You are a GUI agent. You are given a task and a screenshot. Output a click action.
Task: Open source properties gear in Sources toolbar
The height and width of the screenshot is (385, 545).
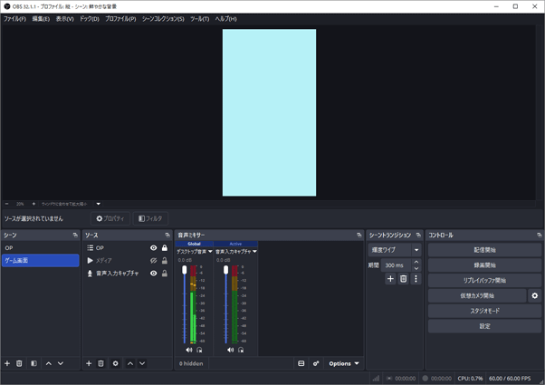click(115, 363)
